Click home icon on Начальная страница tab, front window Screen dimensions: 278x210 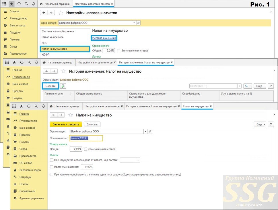pyautogui.click(x=51, y=106)
